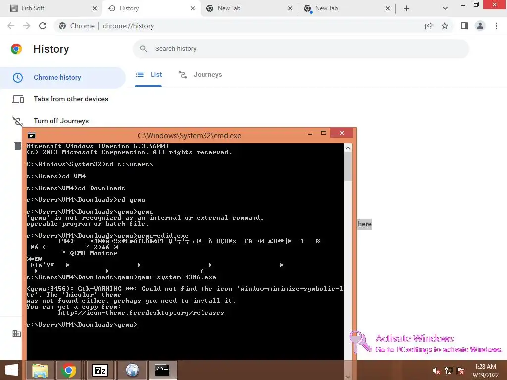Bookmark this tab with star icon

point(445,26)
